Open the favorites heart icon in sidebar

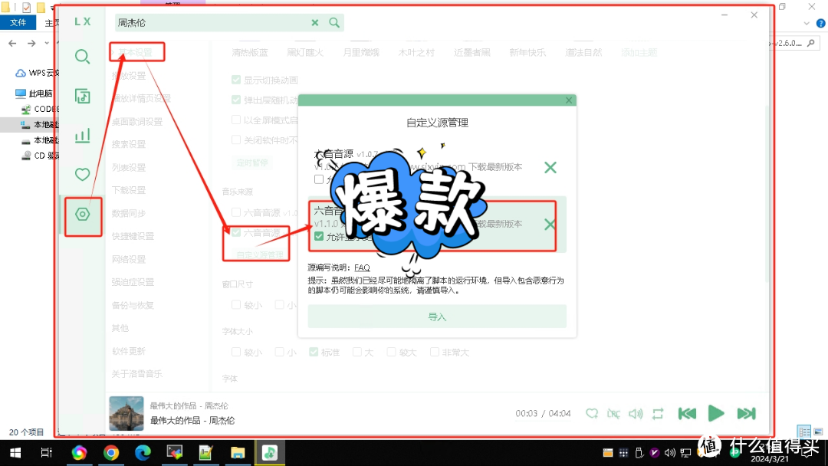tap(82, 174)
